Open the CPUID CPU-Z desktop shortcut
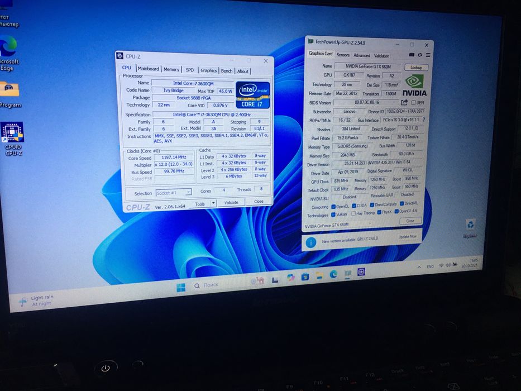The width and height of the screenshot is (521, 391). tap(12, 139)
